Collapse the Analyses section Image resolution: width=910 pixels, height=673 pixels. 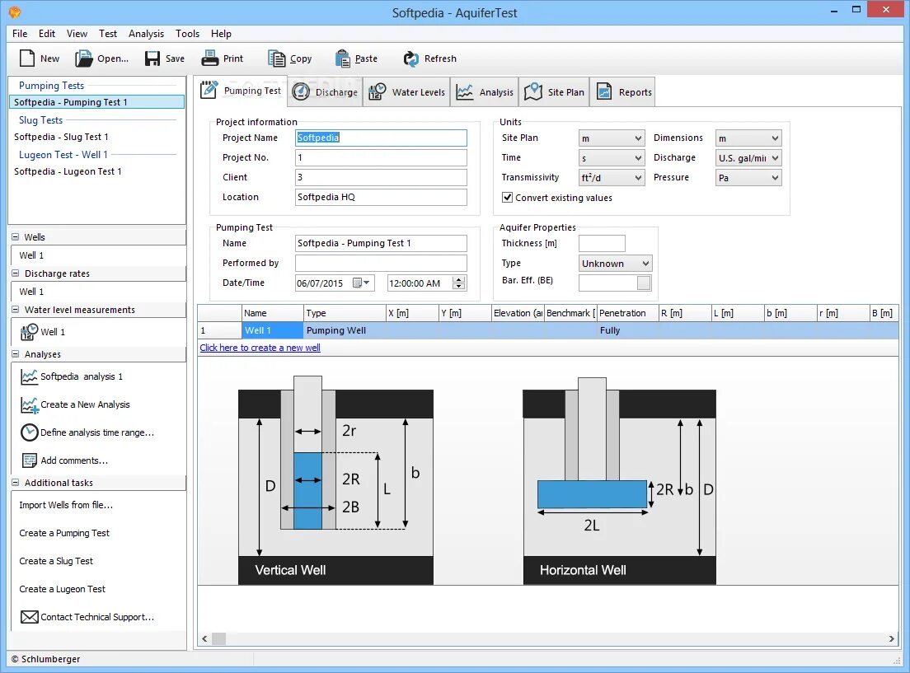point(16,354)
